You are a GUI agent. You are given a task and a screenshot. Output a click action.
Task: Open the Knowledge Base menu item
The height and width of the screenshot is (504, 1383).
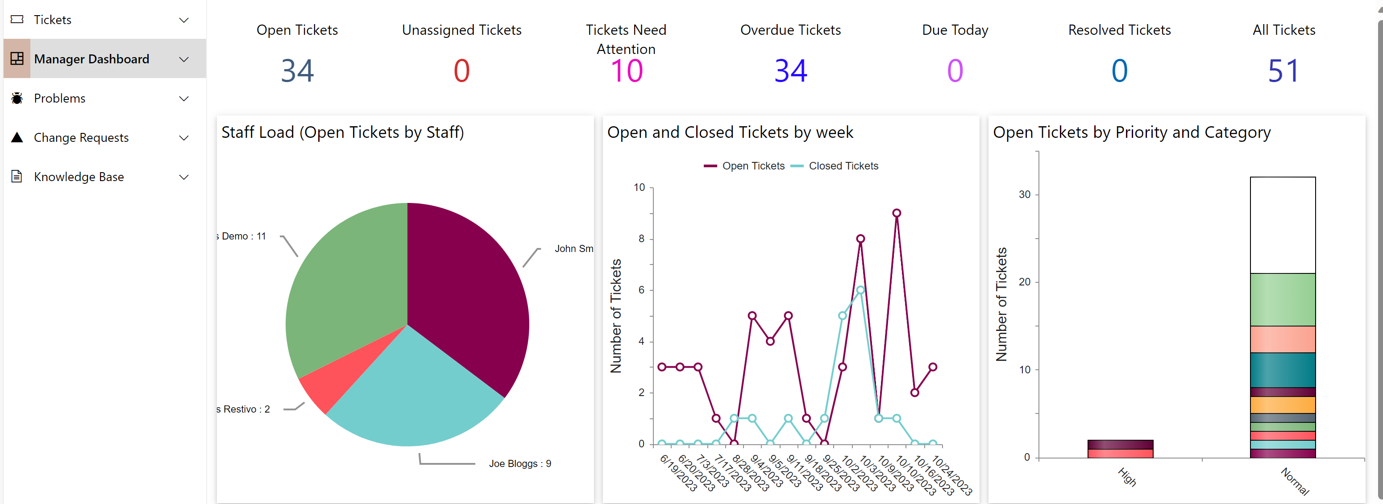[79, 177]
